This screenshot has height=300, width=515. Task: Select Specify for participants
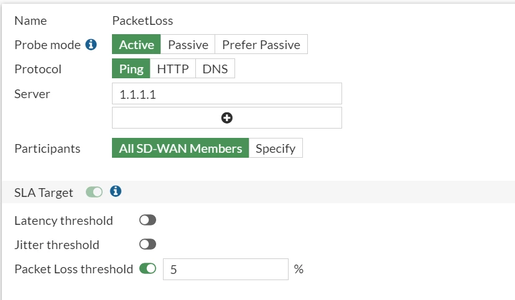click(x=276, y=148)
